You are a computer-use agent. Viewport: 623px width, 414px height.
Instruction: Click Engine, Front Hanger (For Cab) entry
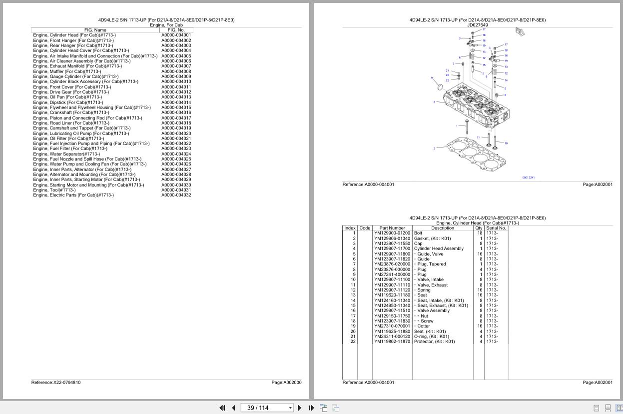(x=73, y=40)
